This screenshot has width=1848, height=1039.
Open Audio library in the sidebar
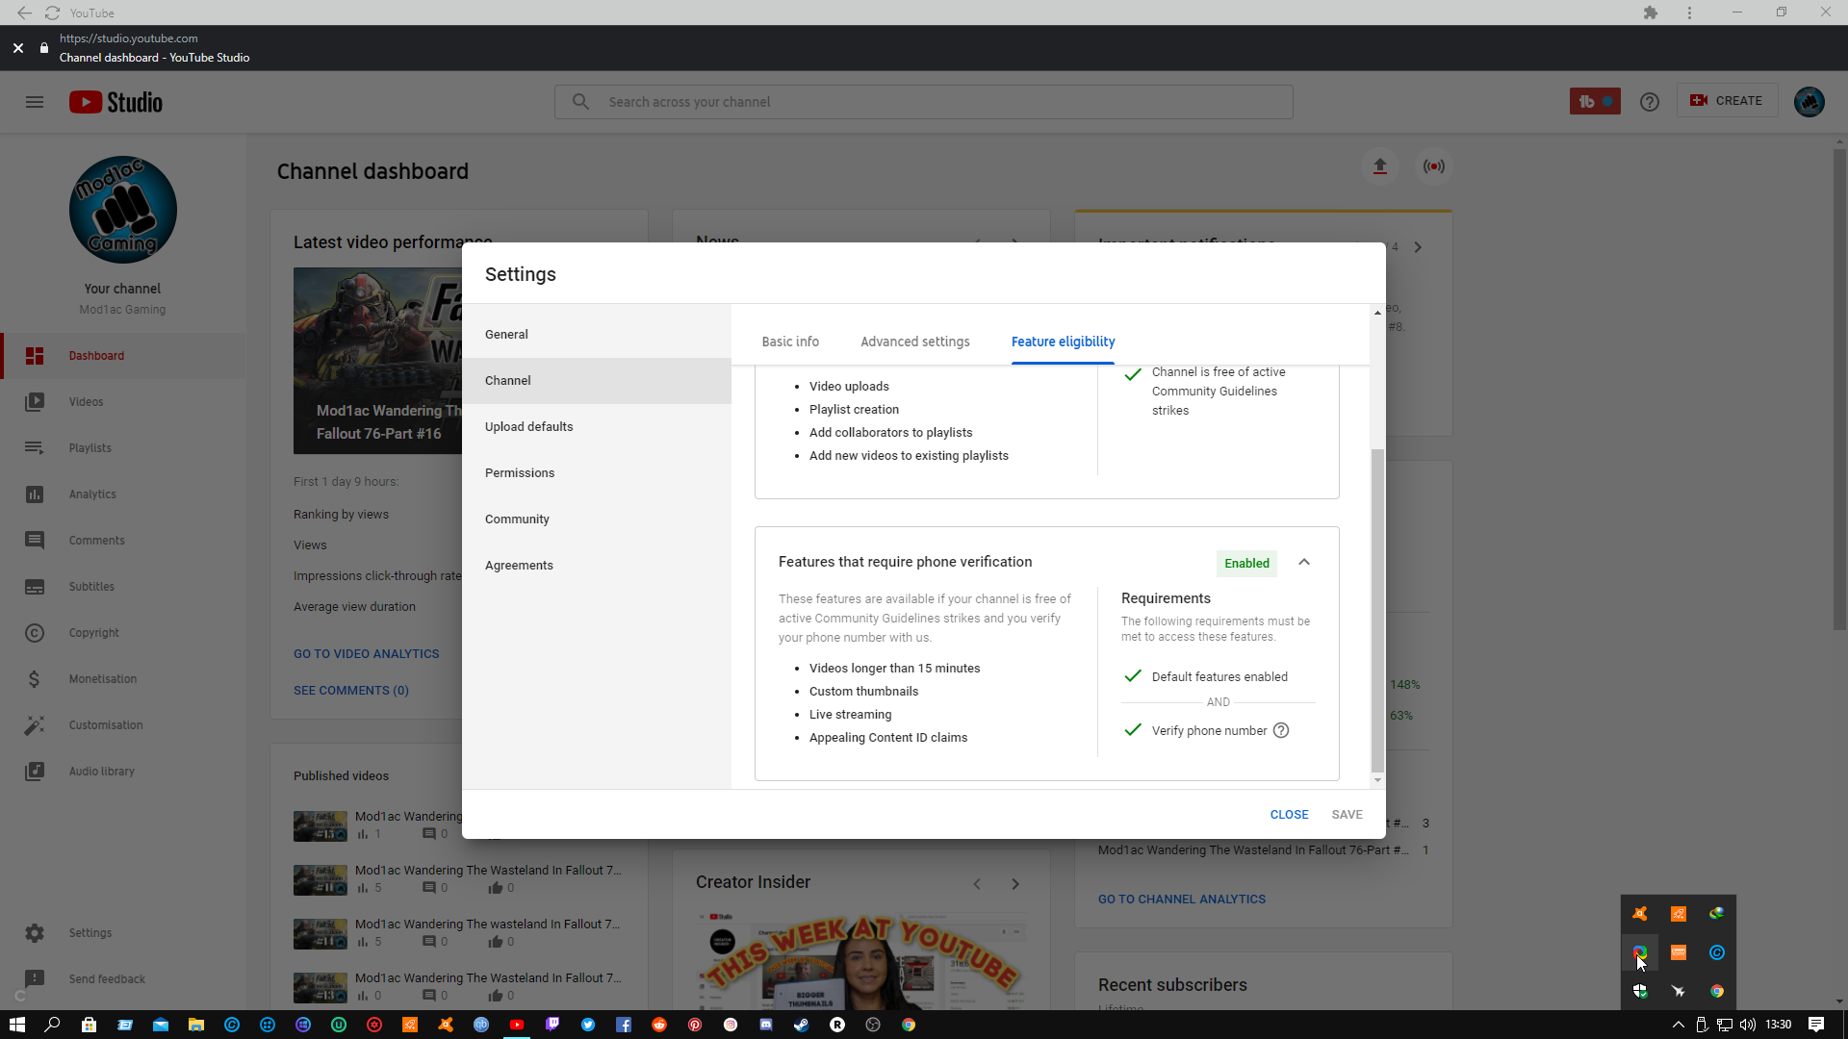point(123,772)
